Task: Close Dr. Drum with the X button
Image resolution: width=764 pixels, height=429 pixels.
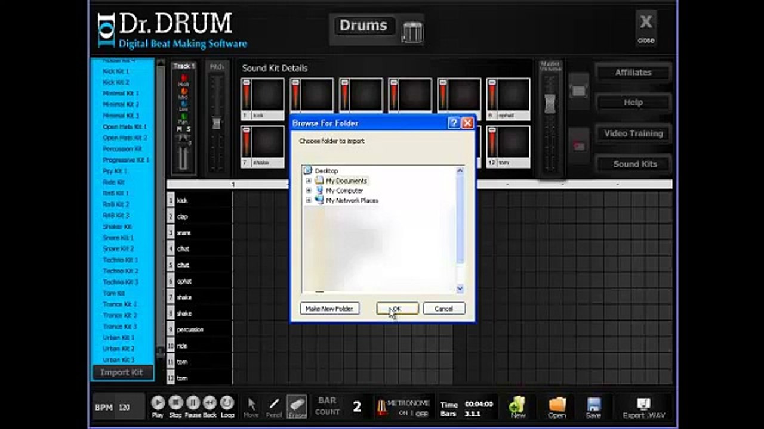Action: pyautogui.click(x=646, y=27)
